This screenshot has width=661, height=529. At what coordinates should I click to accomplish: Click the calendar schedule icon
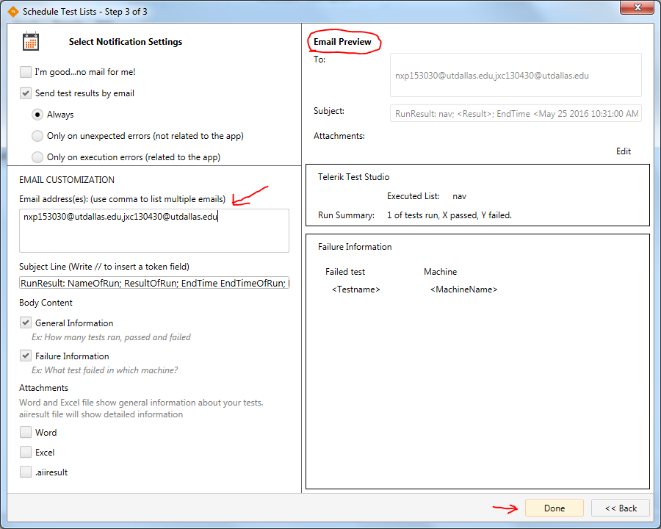point(31,42)
